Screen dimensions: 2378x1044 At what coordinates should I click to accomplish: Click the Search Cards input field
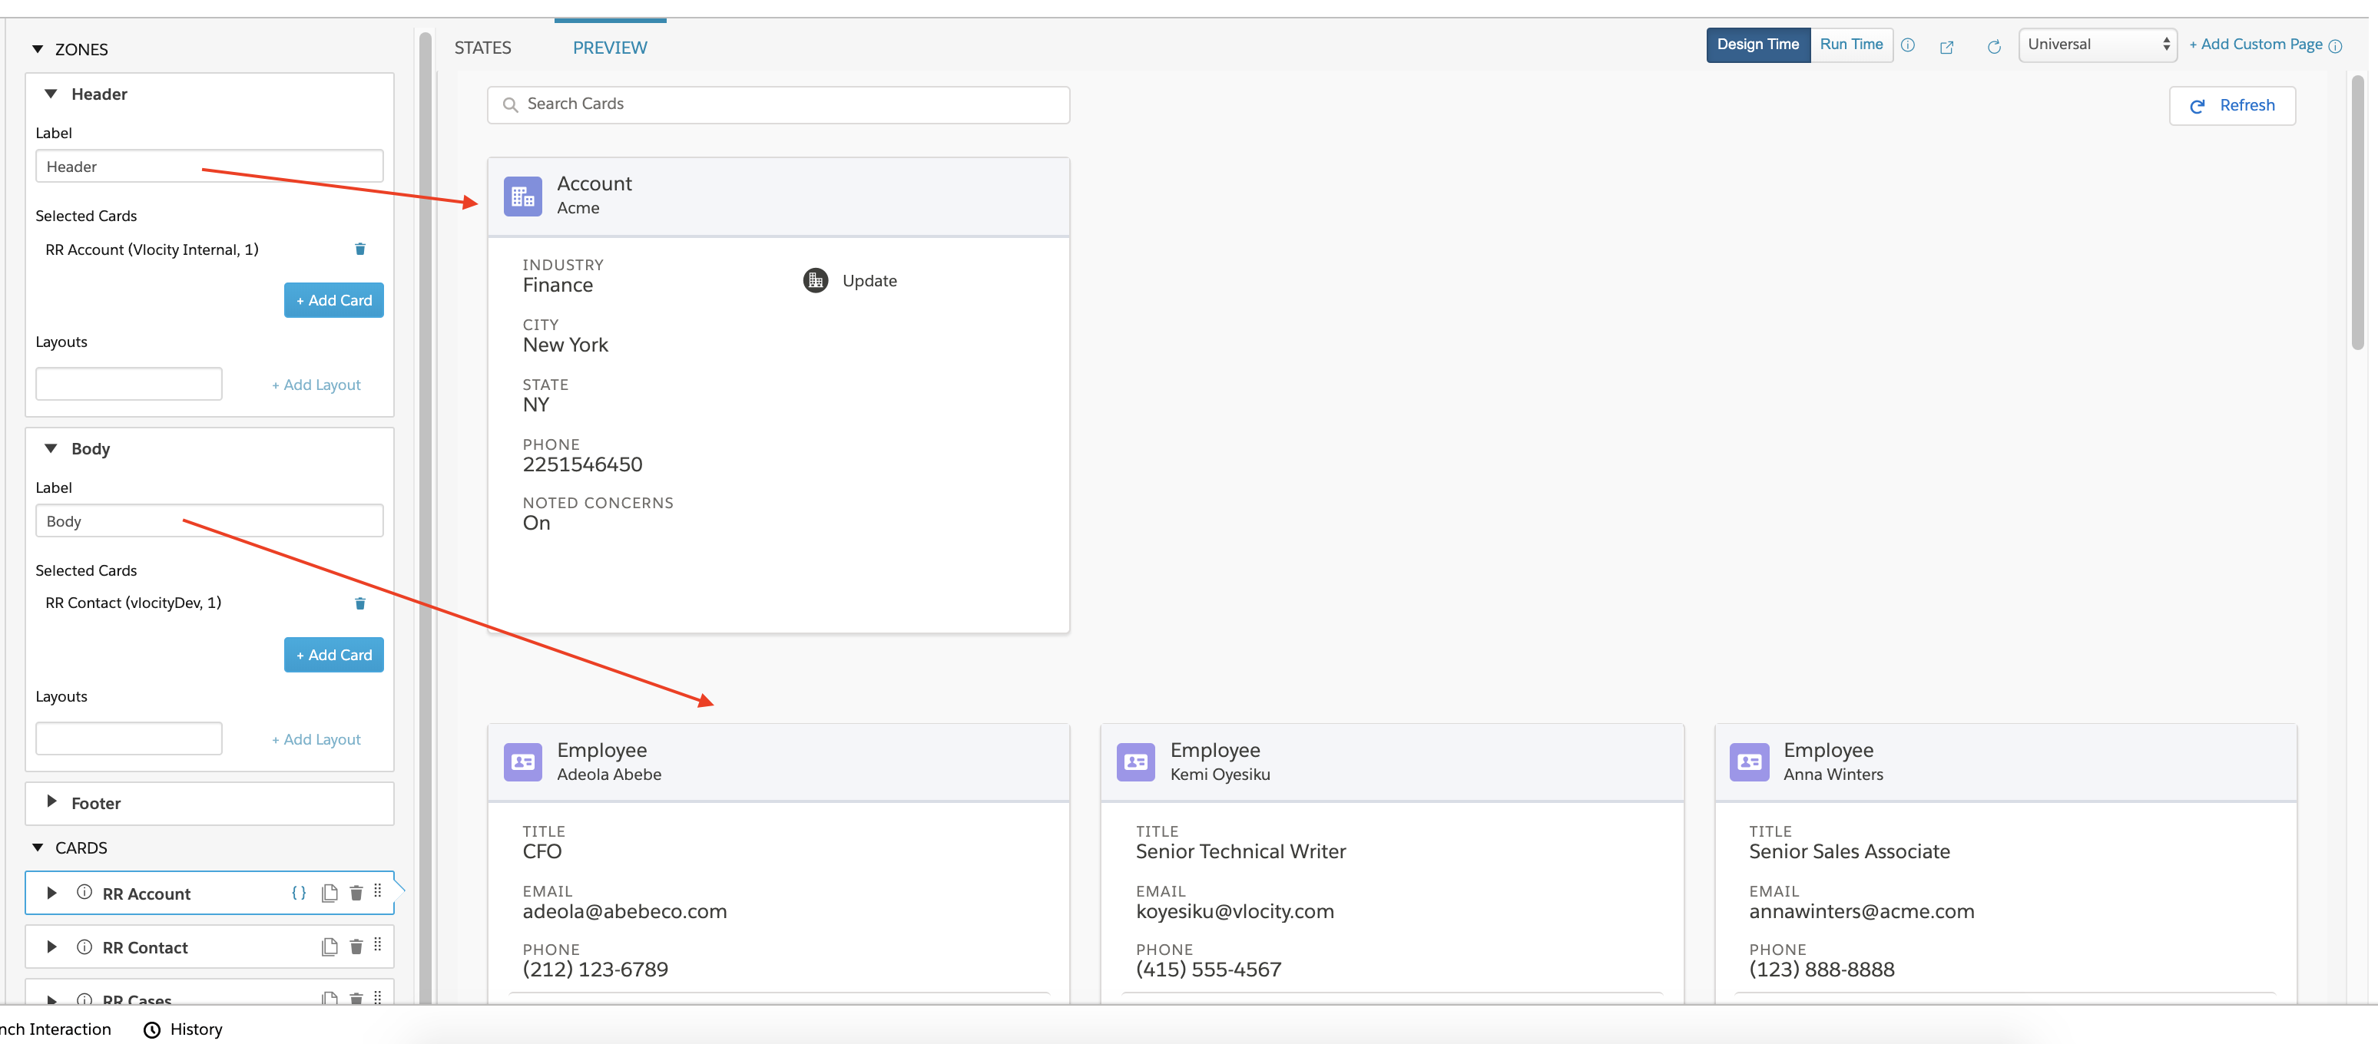click(778, 104)
